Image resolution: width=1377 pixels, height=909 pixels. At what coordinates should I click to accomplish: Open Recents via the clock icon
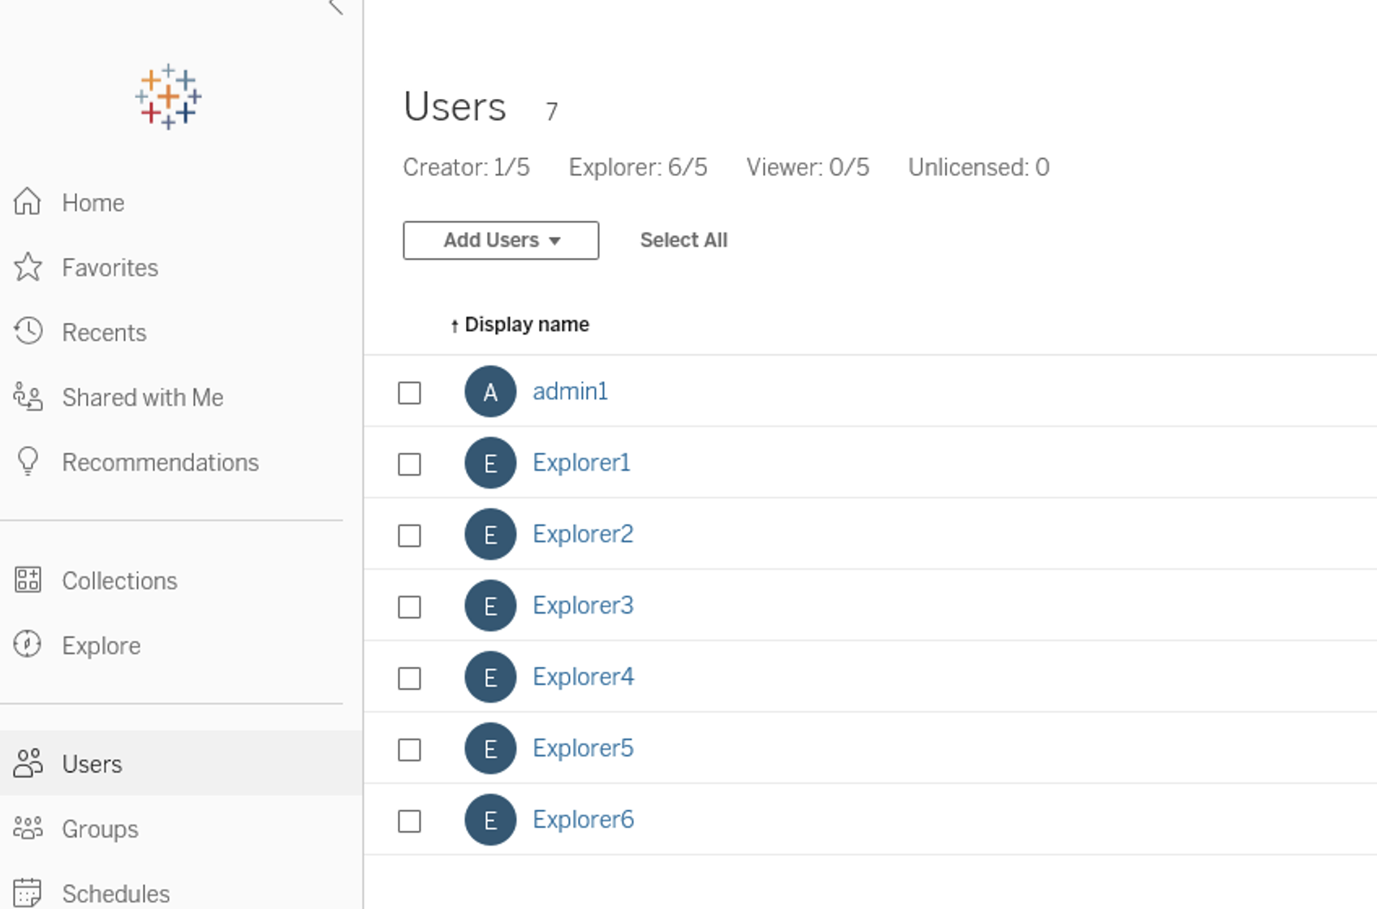[28, 331]
